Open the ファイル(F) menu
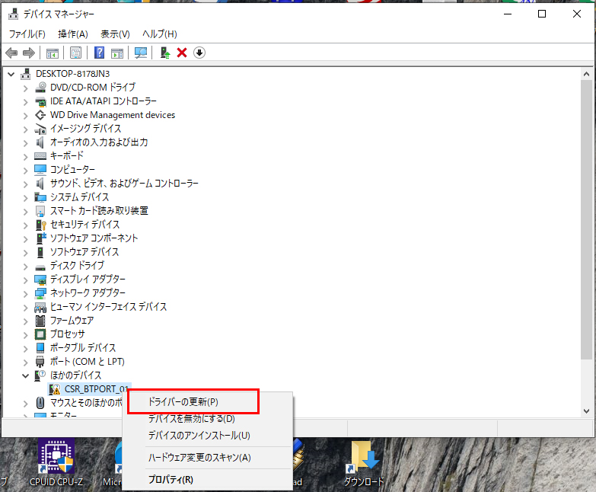 pos(27,34)
